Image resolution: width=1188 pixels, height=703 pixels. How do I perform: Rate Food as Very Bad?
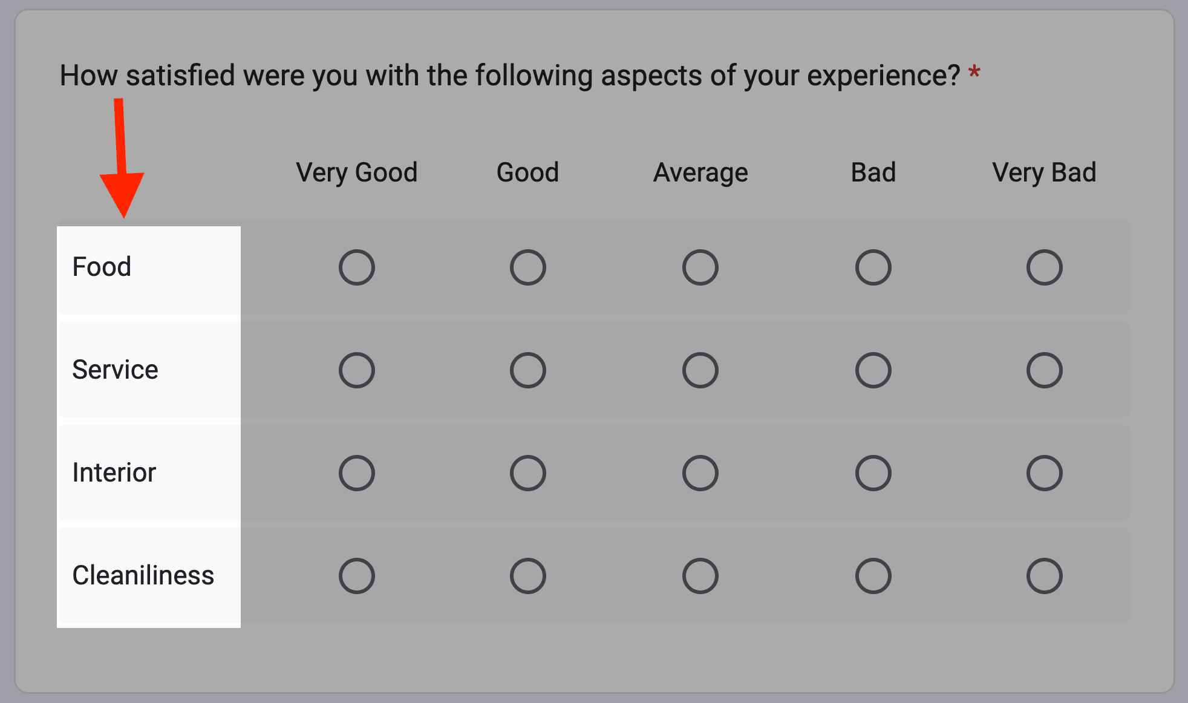click(x=1045, y=266)
